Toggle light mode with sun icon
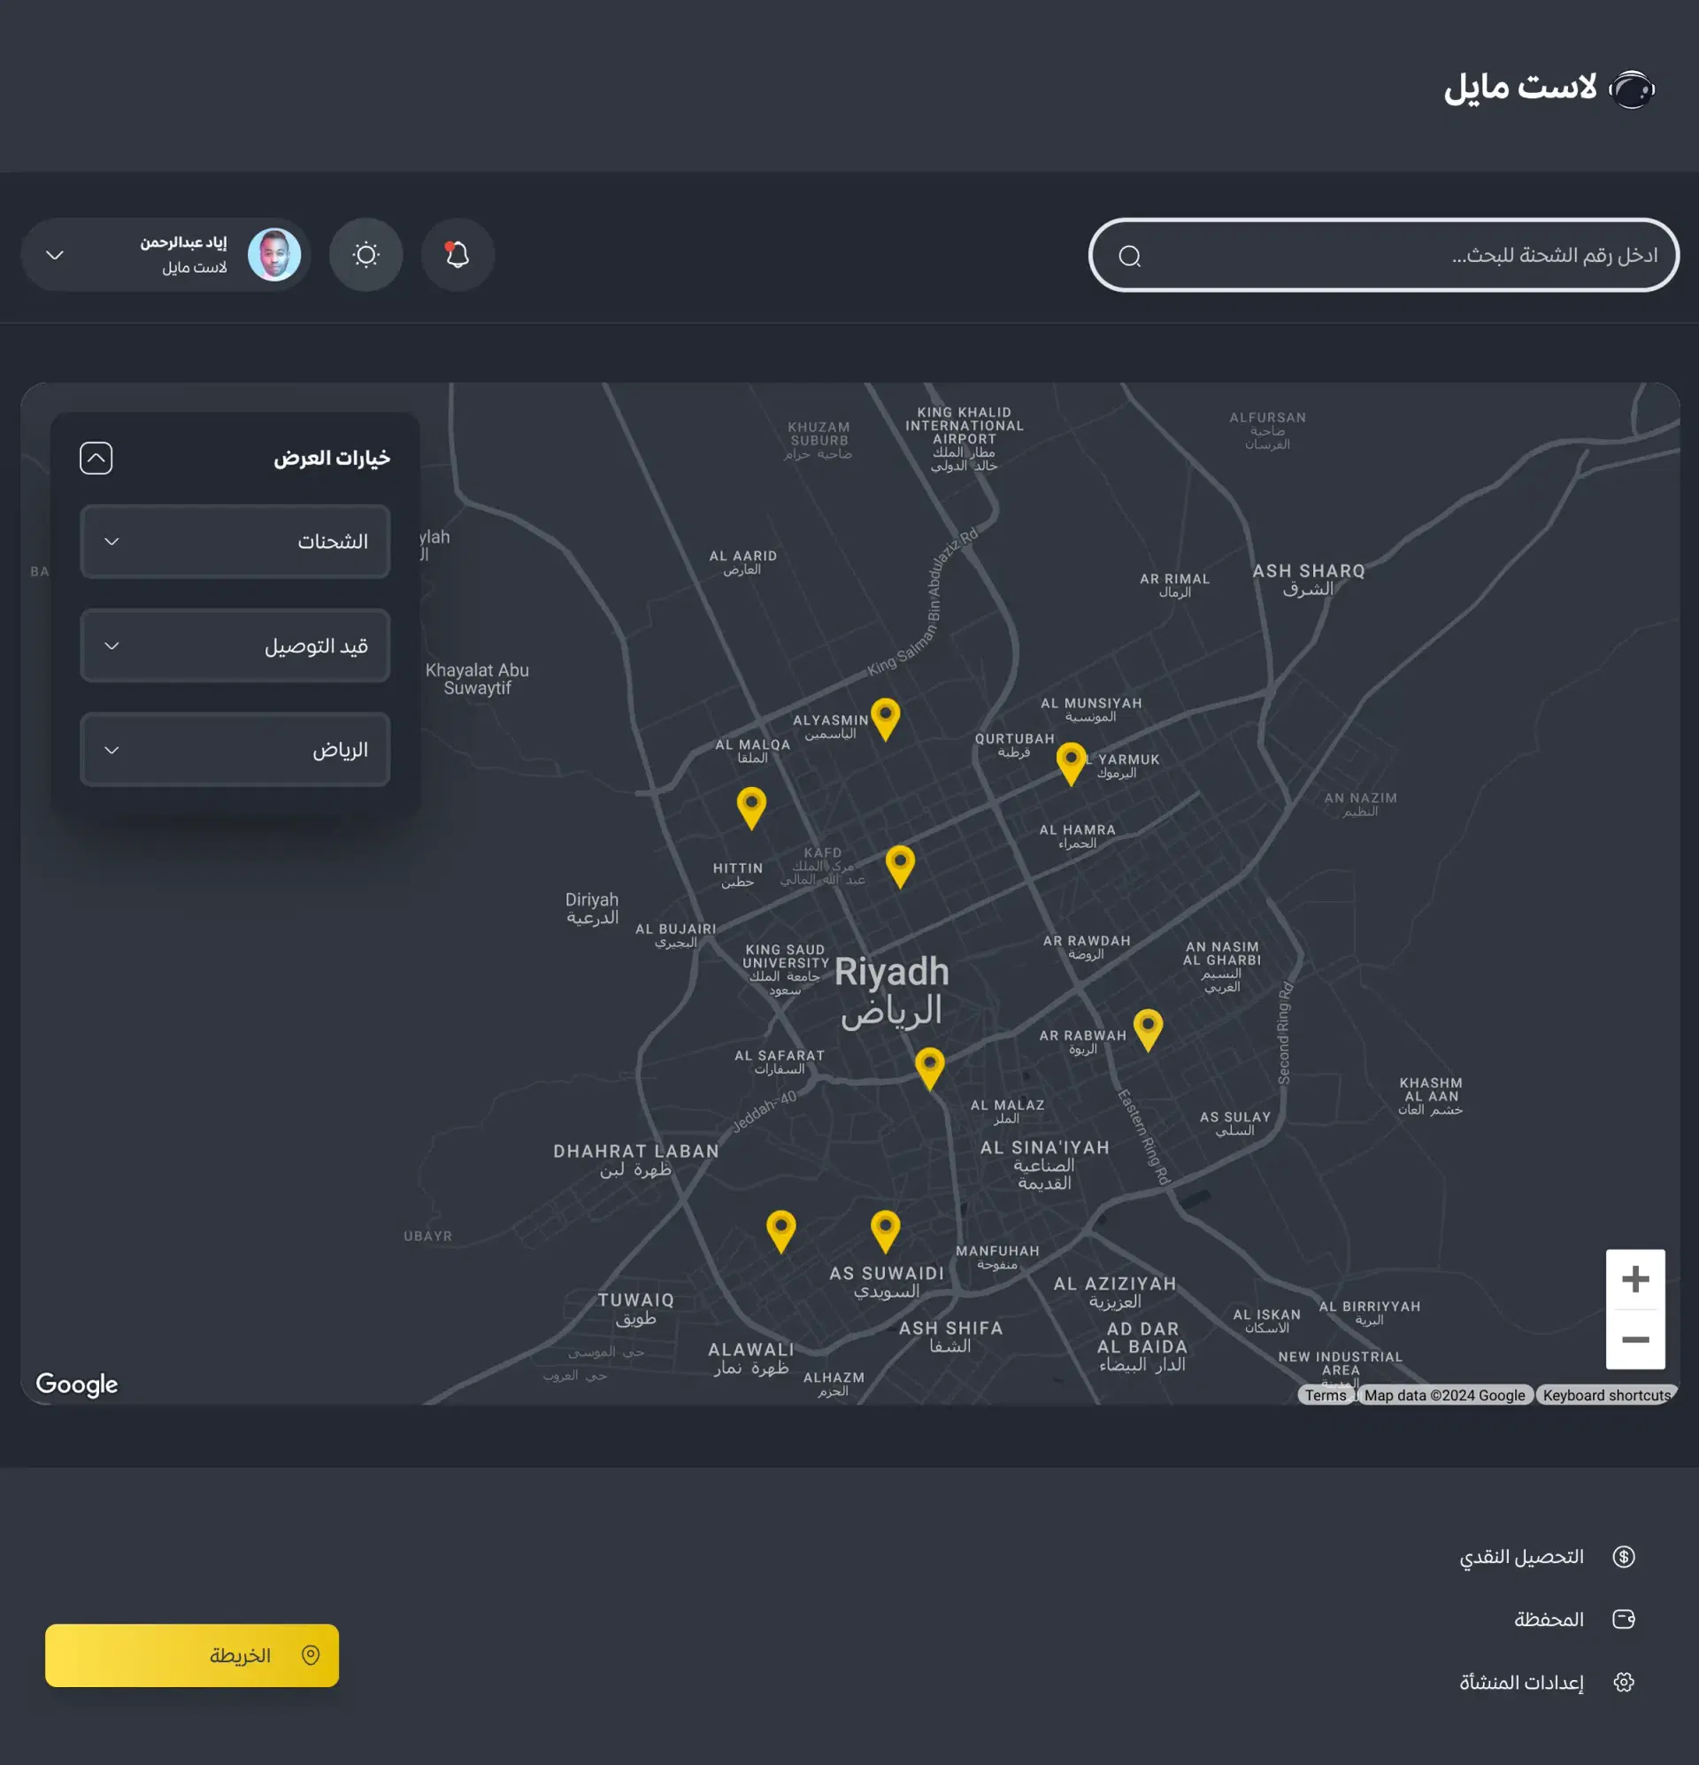 coord(365,255)
